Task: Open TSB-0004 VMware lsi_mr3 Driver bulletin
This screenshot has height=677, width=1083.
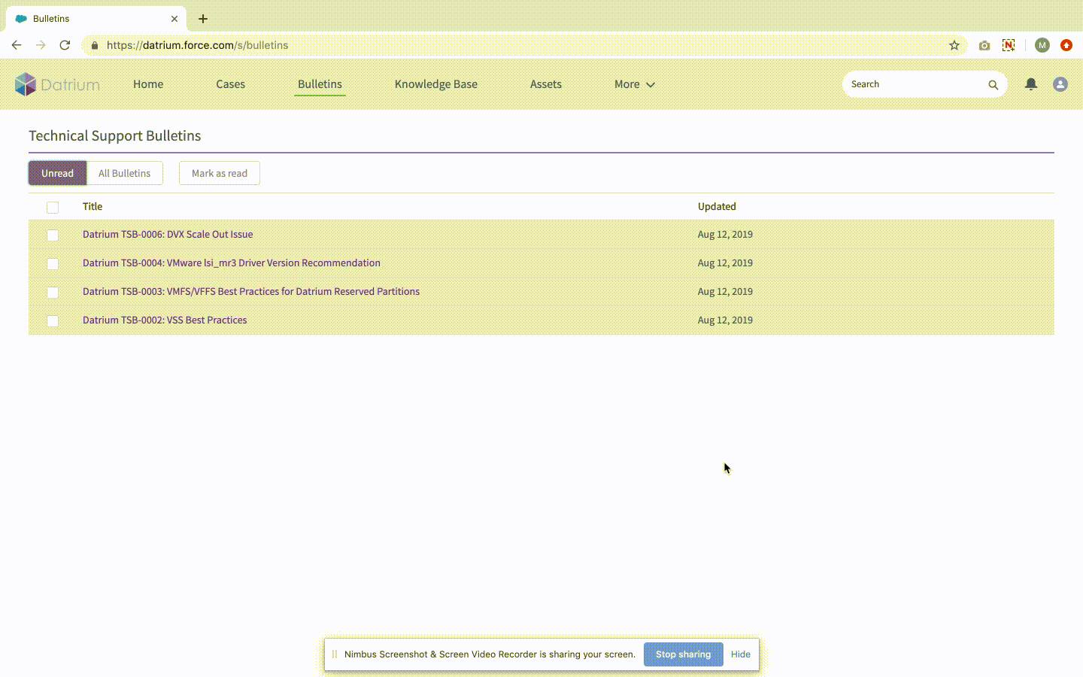Action: (232, 263)
